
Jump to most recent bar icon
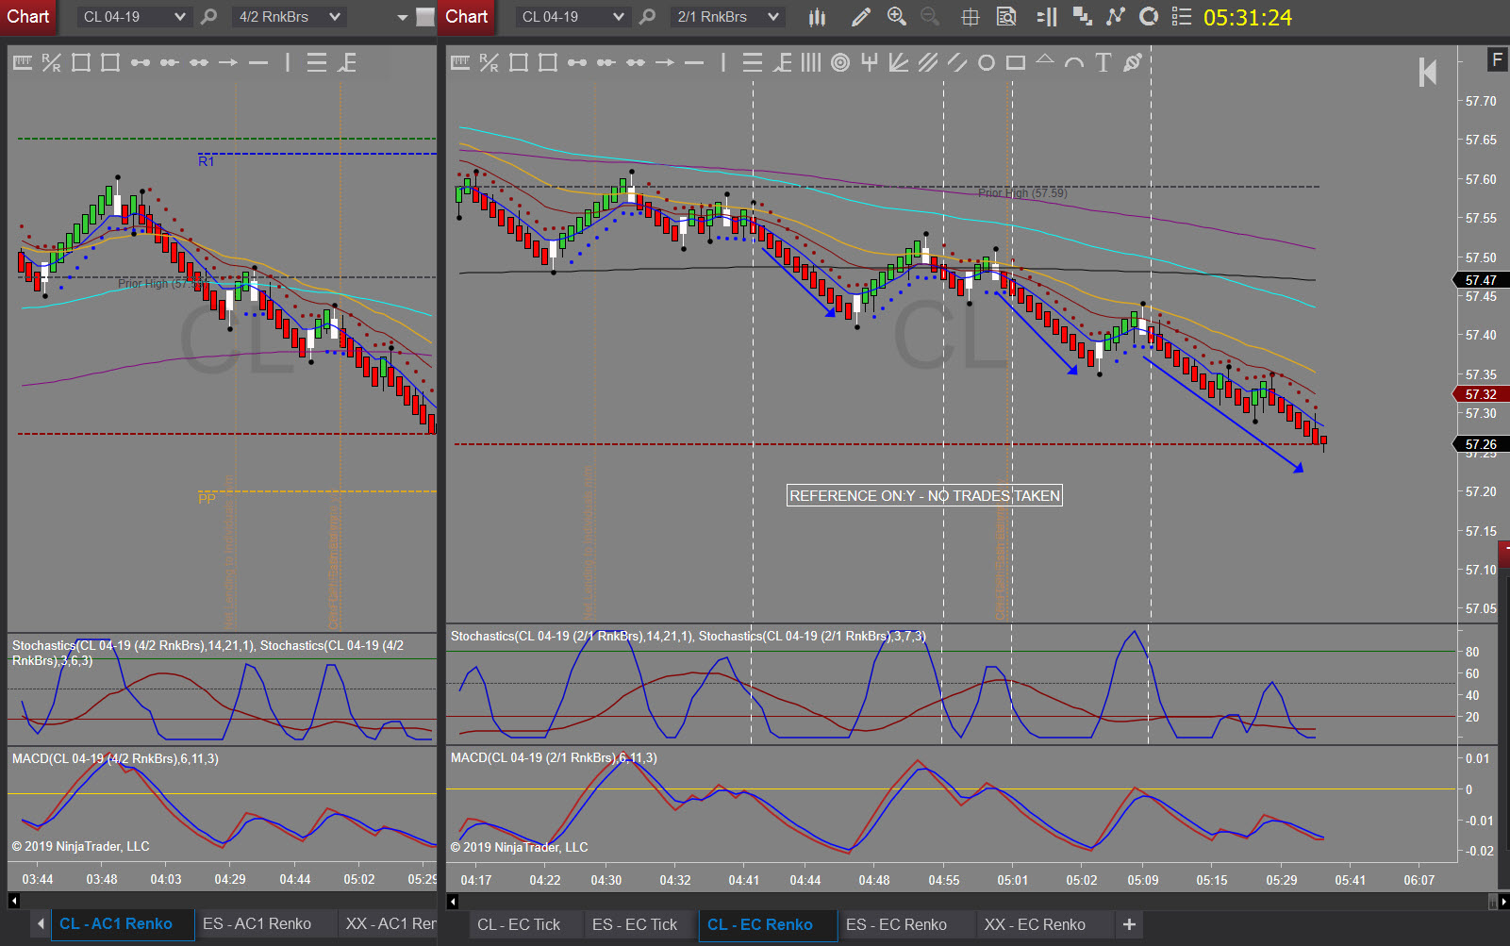(x=1428, y=72)
